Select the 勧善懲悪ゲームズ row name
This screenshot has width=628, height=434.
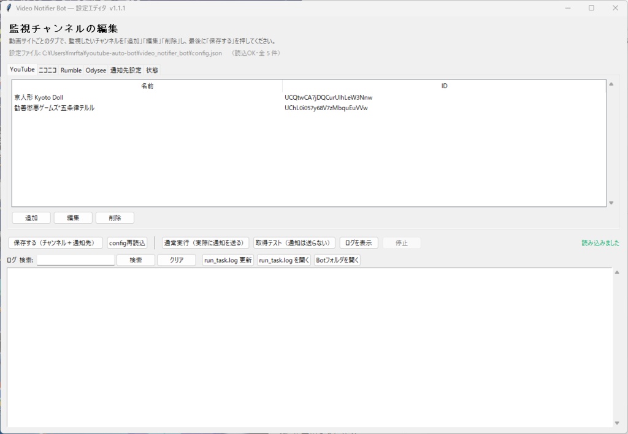55,108
